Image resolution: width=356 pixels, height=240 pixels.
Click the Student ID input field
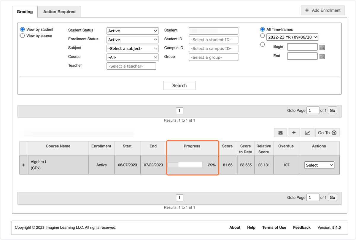click(x=214, y=40)
